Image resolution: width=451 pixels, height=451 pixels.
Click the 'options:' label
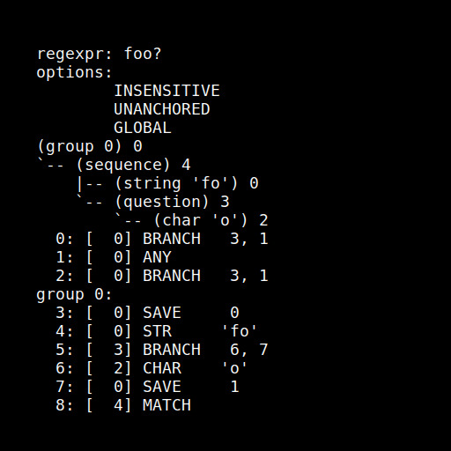pyautogui.click(x=75, y=72)
